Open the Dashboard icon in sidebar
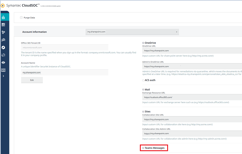 point(3,25)
